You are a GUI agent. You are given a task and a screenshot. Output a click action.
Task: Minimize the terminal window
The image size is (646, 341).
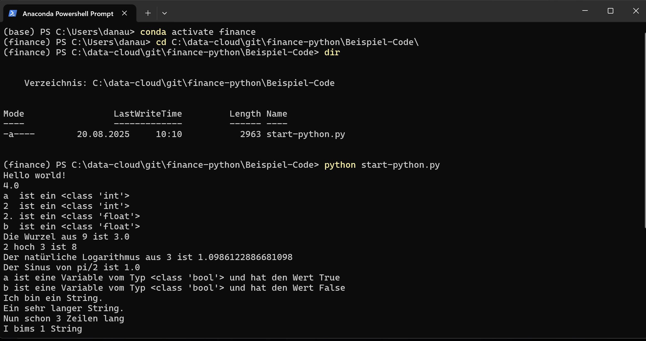585,11
